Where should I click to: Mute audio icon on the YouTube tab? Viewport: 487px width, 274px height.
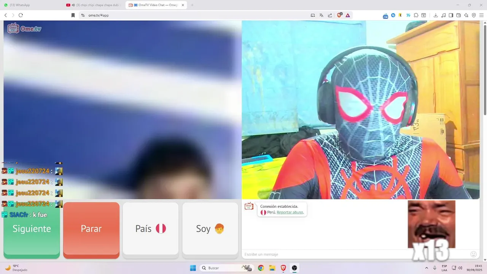(73, 5)
